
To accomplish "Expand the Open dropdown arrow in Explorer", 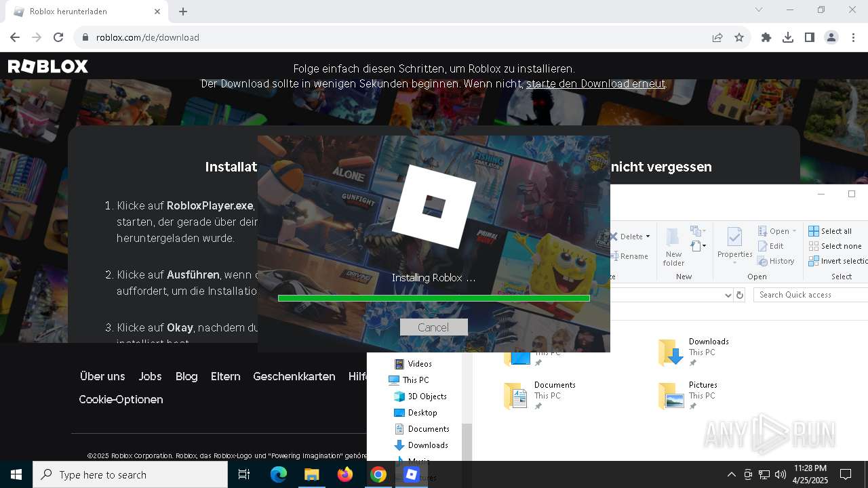I will pos(794,231).
